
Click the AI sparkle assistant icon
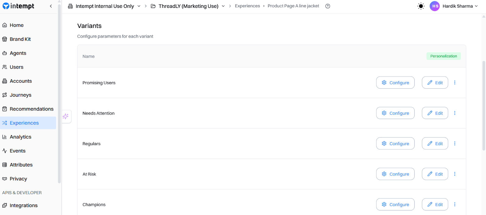tap(66, 116)
